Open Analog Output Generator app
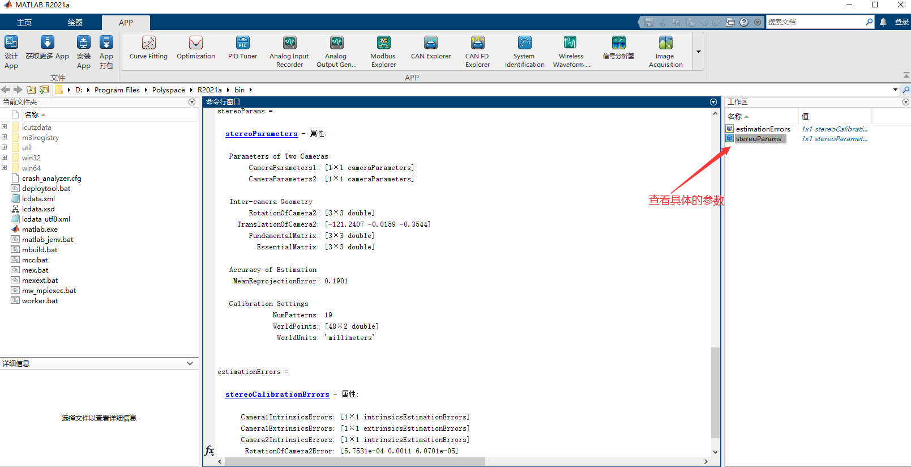The image size is (911, 467). click(x=336, y=52)
